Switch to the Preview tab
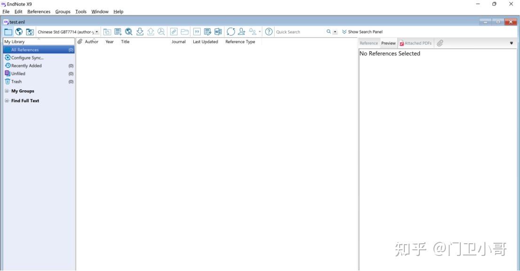 click(388, 43)
